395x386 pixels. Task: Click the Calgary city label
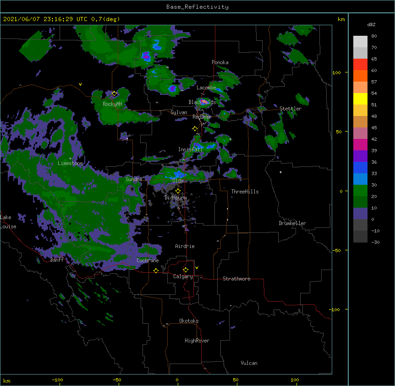point(183,276)
